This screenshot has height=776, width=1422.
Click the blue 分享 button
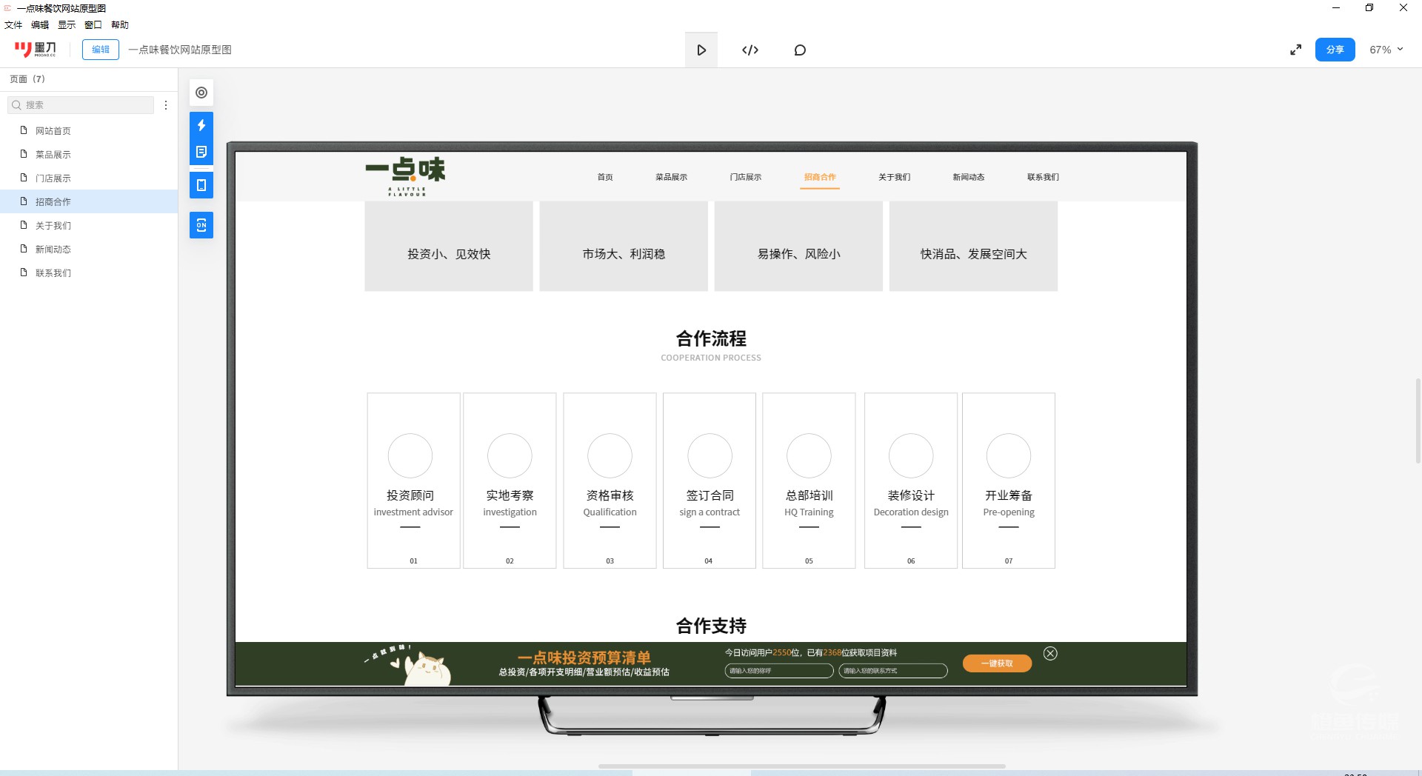pyautogui.click(x=1335, y=50)
